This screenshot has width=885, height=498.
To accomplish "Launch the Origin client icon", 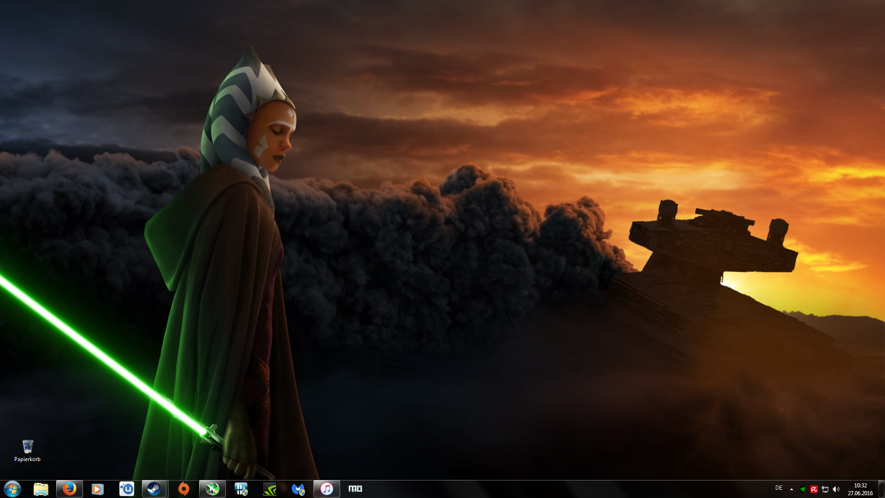I will click(183, 489).
